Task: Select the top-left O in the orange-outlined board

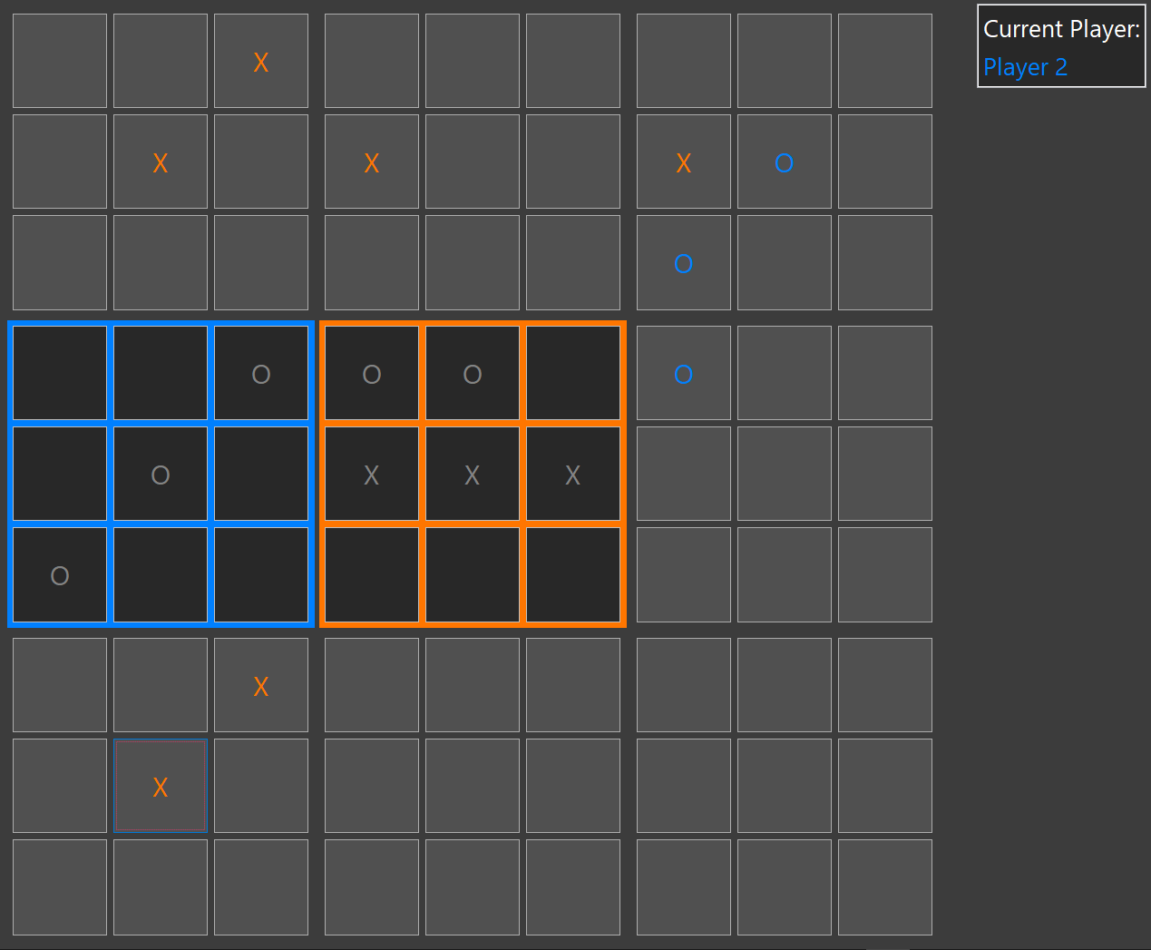Action: pyautogui.click(x=372, y=374)
